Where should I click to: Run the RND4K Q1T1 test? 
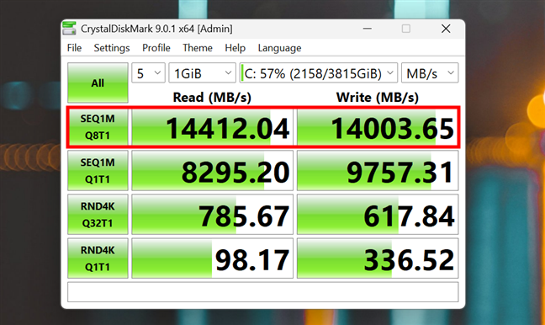pyautogui.click(x=98, y=258)
